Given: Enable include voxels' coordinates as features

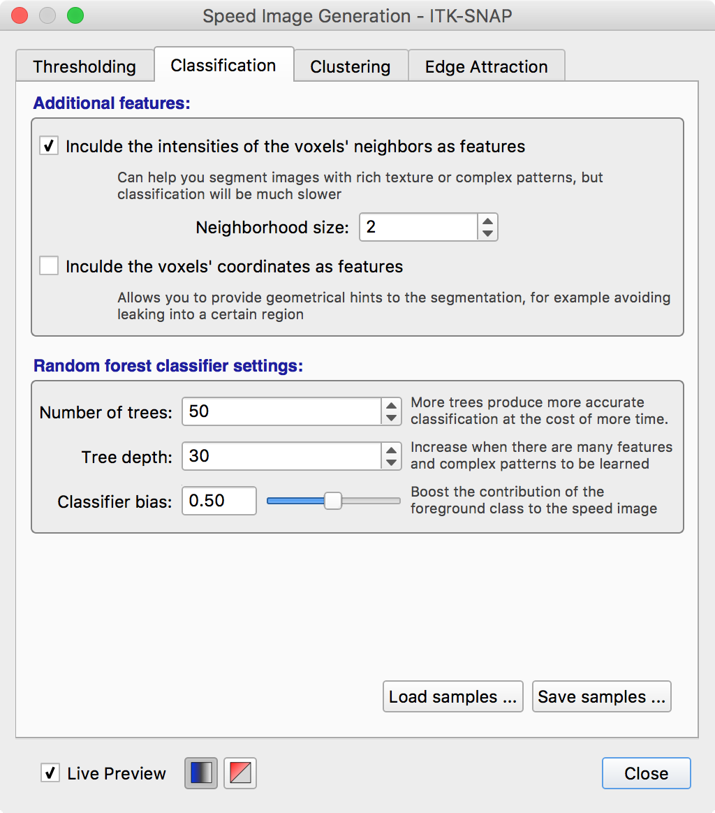Looking at the screenshot, I should 49,265.
